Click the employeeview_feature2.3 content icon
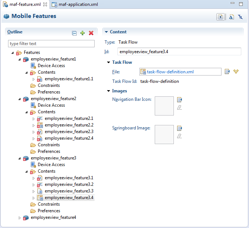 click(x=40, y=132)
